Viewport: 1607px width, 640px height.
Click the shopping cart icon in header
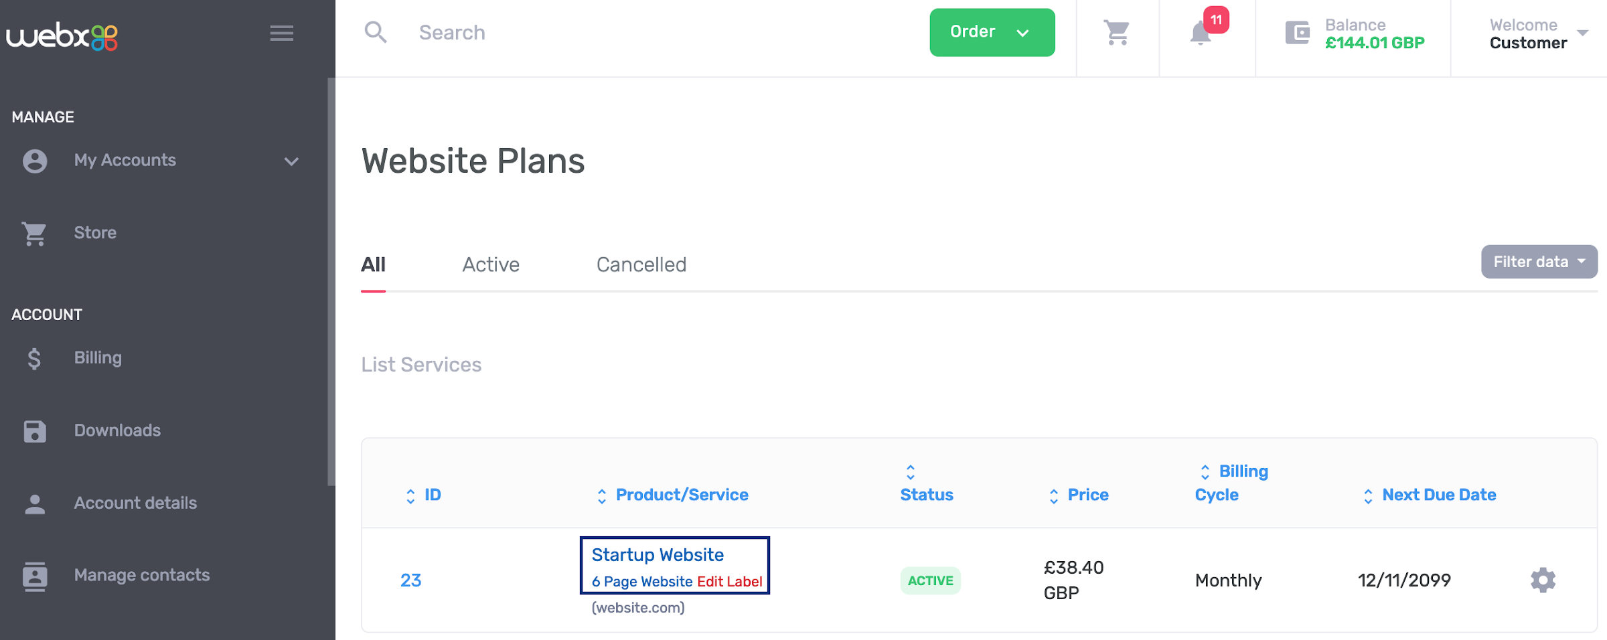pyautogui.click(x=1116, y=32)
